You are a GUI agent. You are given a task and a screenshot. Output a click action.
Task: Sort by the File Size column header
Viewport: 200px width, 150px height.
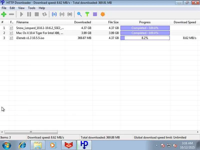[x=106, y=22]
